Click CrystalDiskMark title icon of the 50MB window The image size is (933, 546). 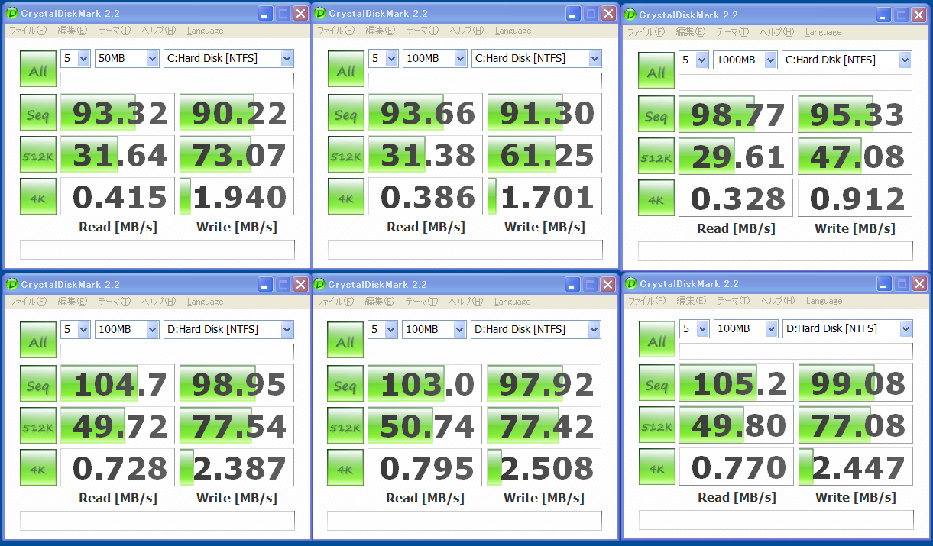[11, 13]
